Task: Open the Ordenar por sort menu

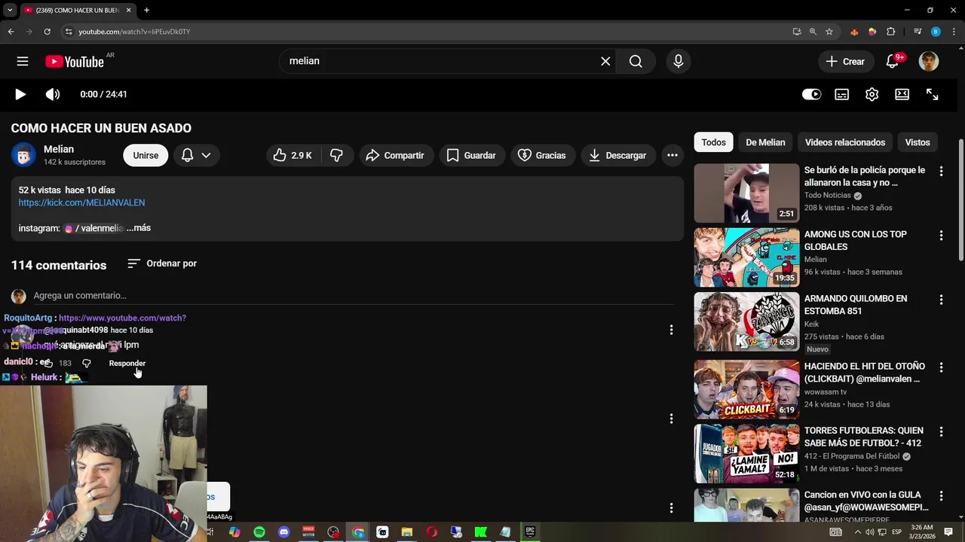Action: (162, 263)
